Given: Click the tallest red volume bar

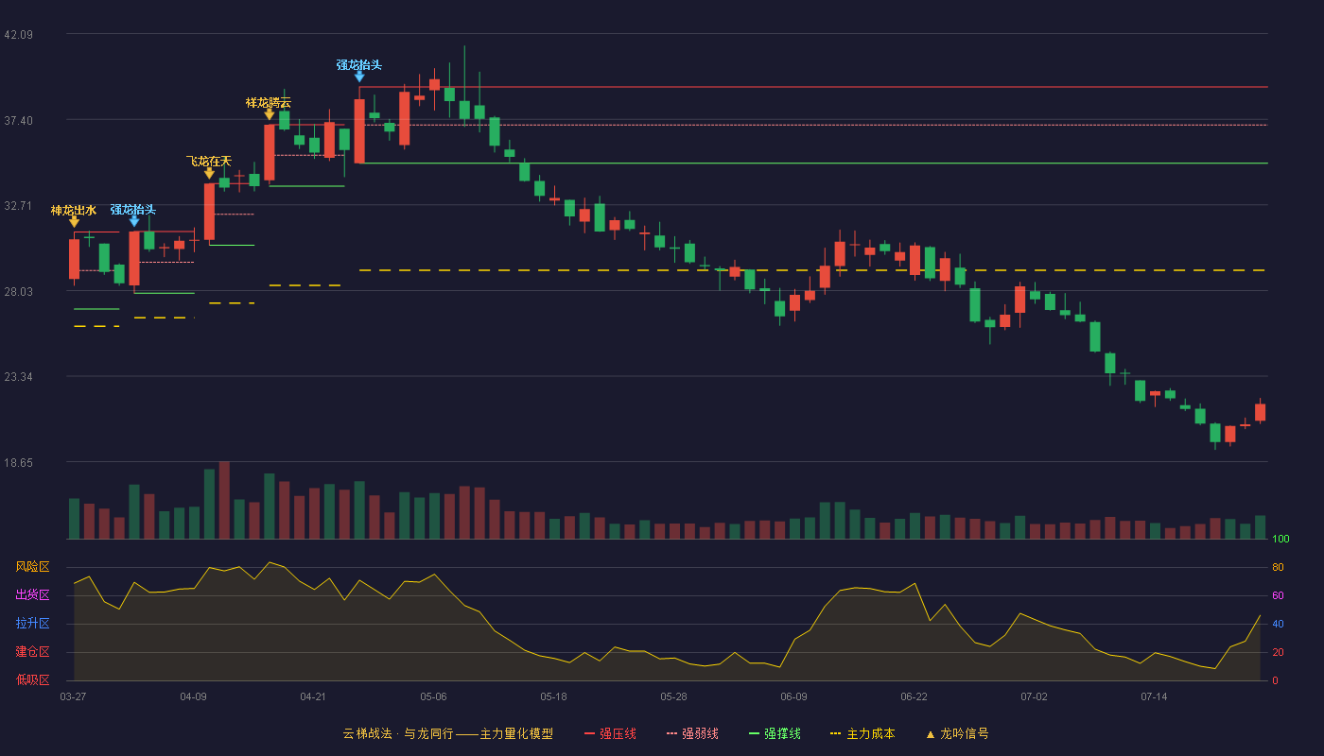Looking at the screenshot, I should pyautogui.click(x=224, y=500).
